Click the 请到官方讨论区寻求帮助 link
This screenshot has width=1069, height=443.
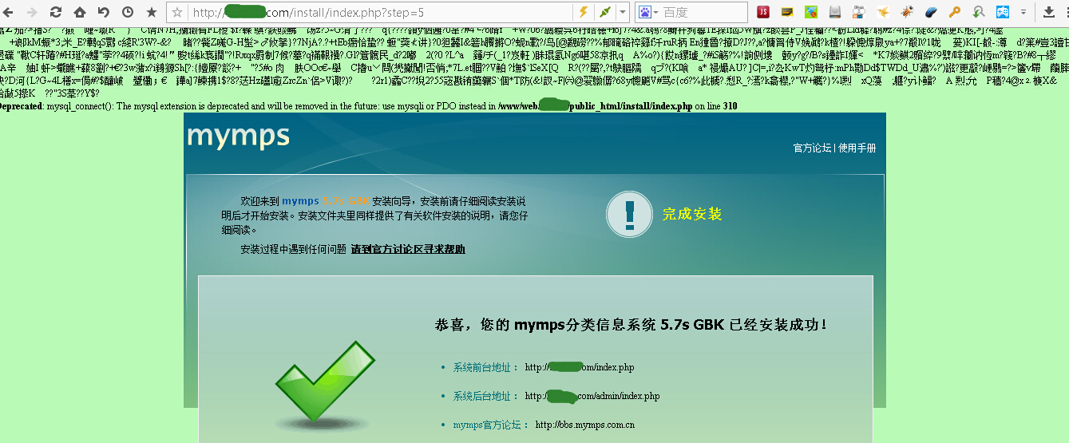pyautogui.click(x=407, y=249)
